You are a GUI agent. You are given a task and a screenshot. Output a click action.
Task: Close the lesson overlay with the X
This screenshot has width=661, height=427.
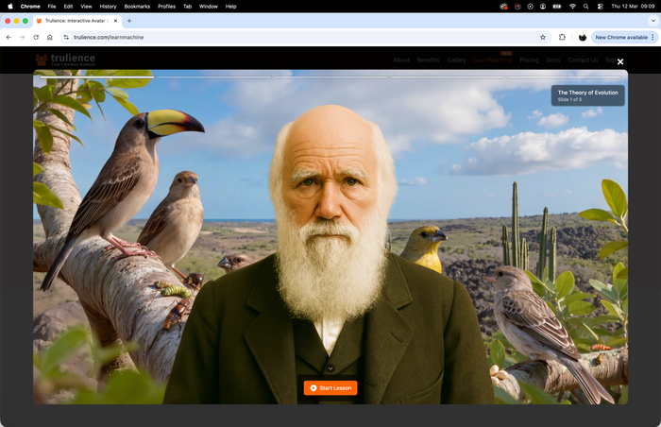[620, 61]
